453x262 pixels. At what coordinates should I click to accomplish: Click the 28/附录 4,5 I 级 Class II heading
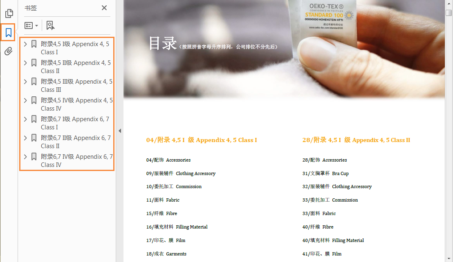(356, 140)
